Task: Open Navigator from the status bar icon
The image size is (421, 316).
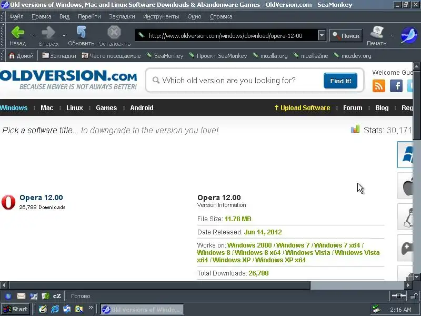Action: click(x=8, y=296)
